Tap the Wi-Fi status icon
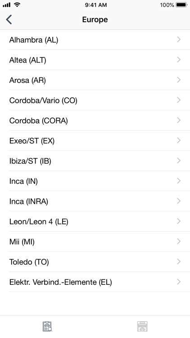190x338 pixels. pos(17,5)
